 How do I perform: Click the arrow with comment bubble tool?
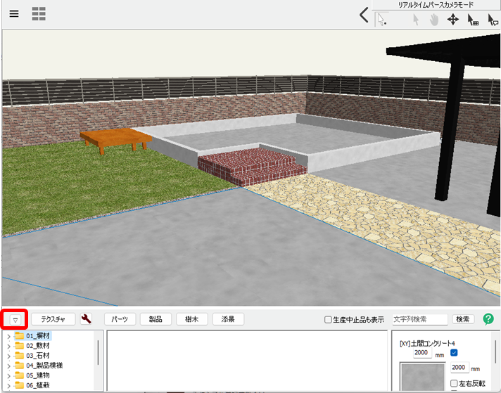pos(493,20)
